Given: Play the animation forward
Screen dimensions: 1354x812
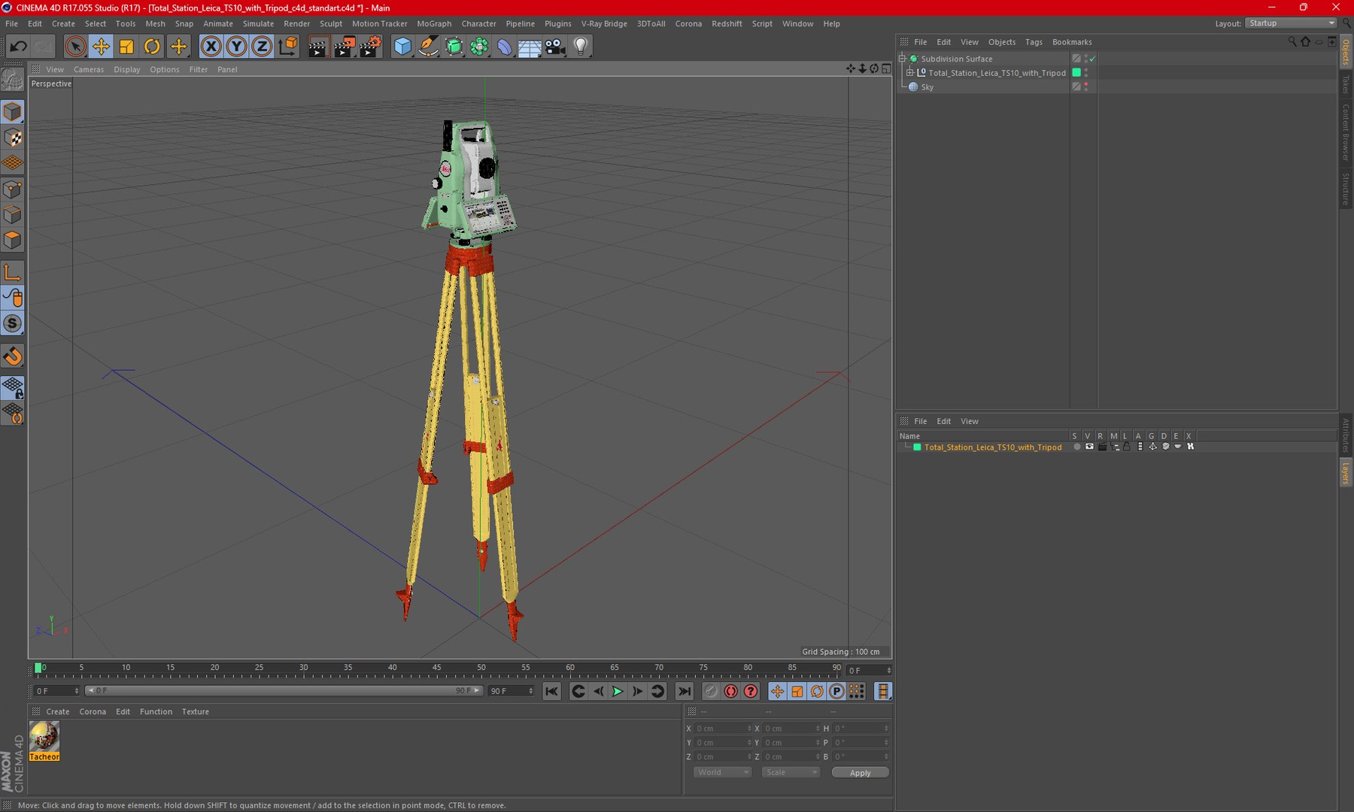Looking at the screenshot, I should pos(618,691).
